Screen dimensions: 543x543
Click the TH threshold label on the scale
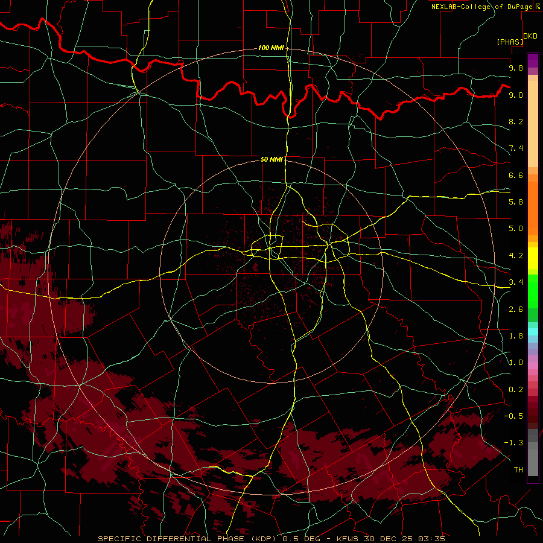pos(518,470)
